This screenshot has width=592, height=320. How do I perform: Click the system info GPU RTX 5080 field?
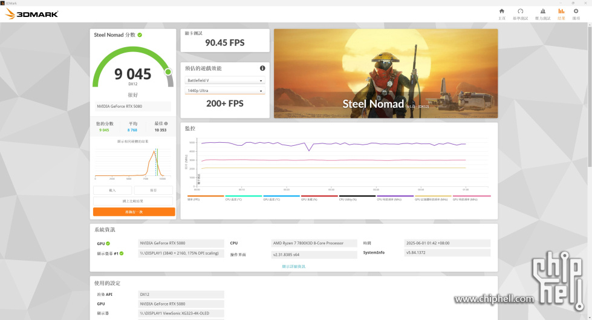(181, 243)
